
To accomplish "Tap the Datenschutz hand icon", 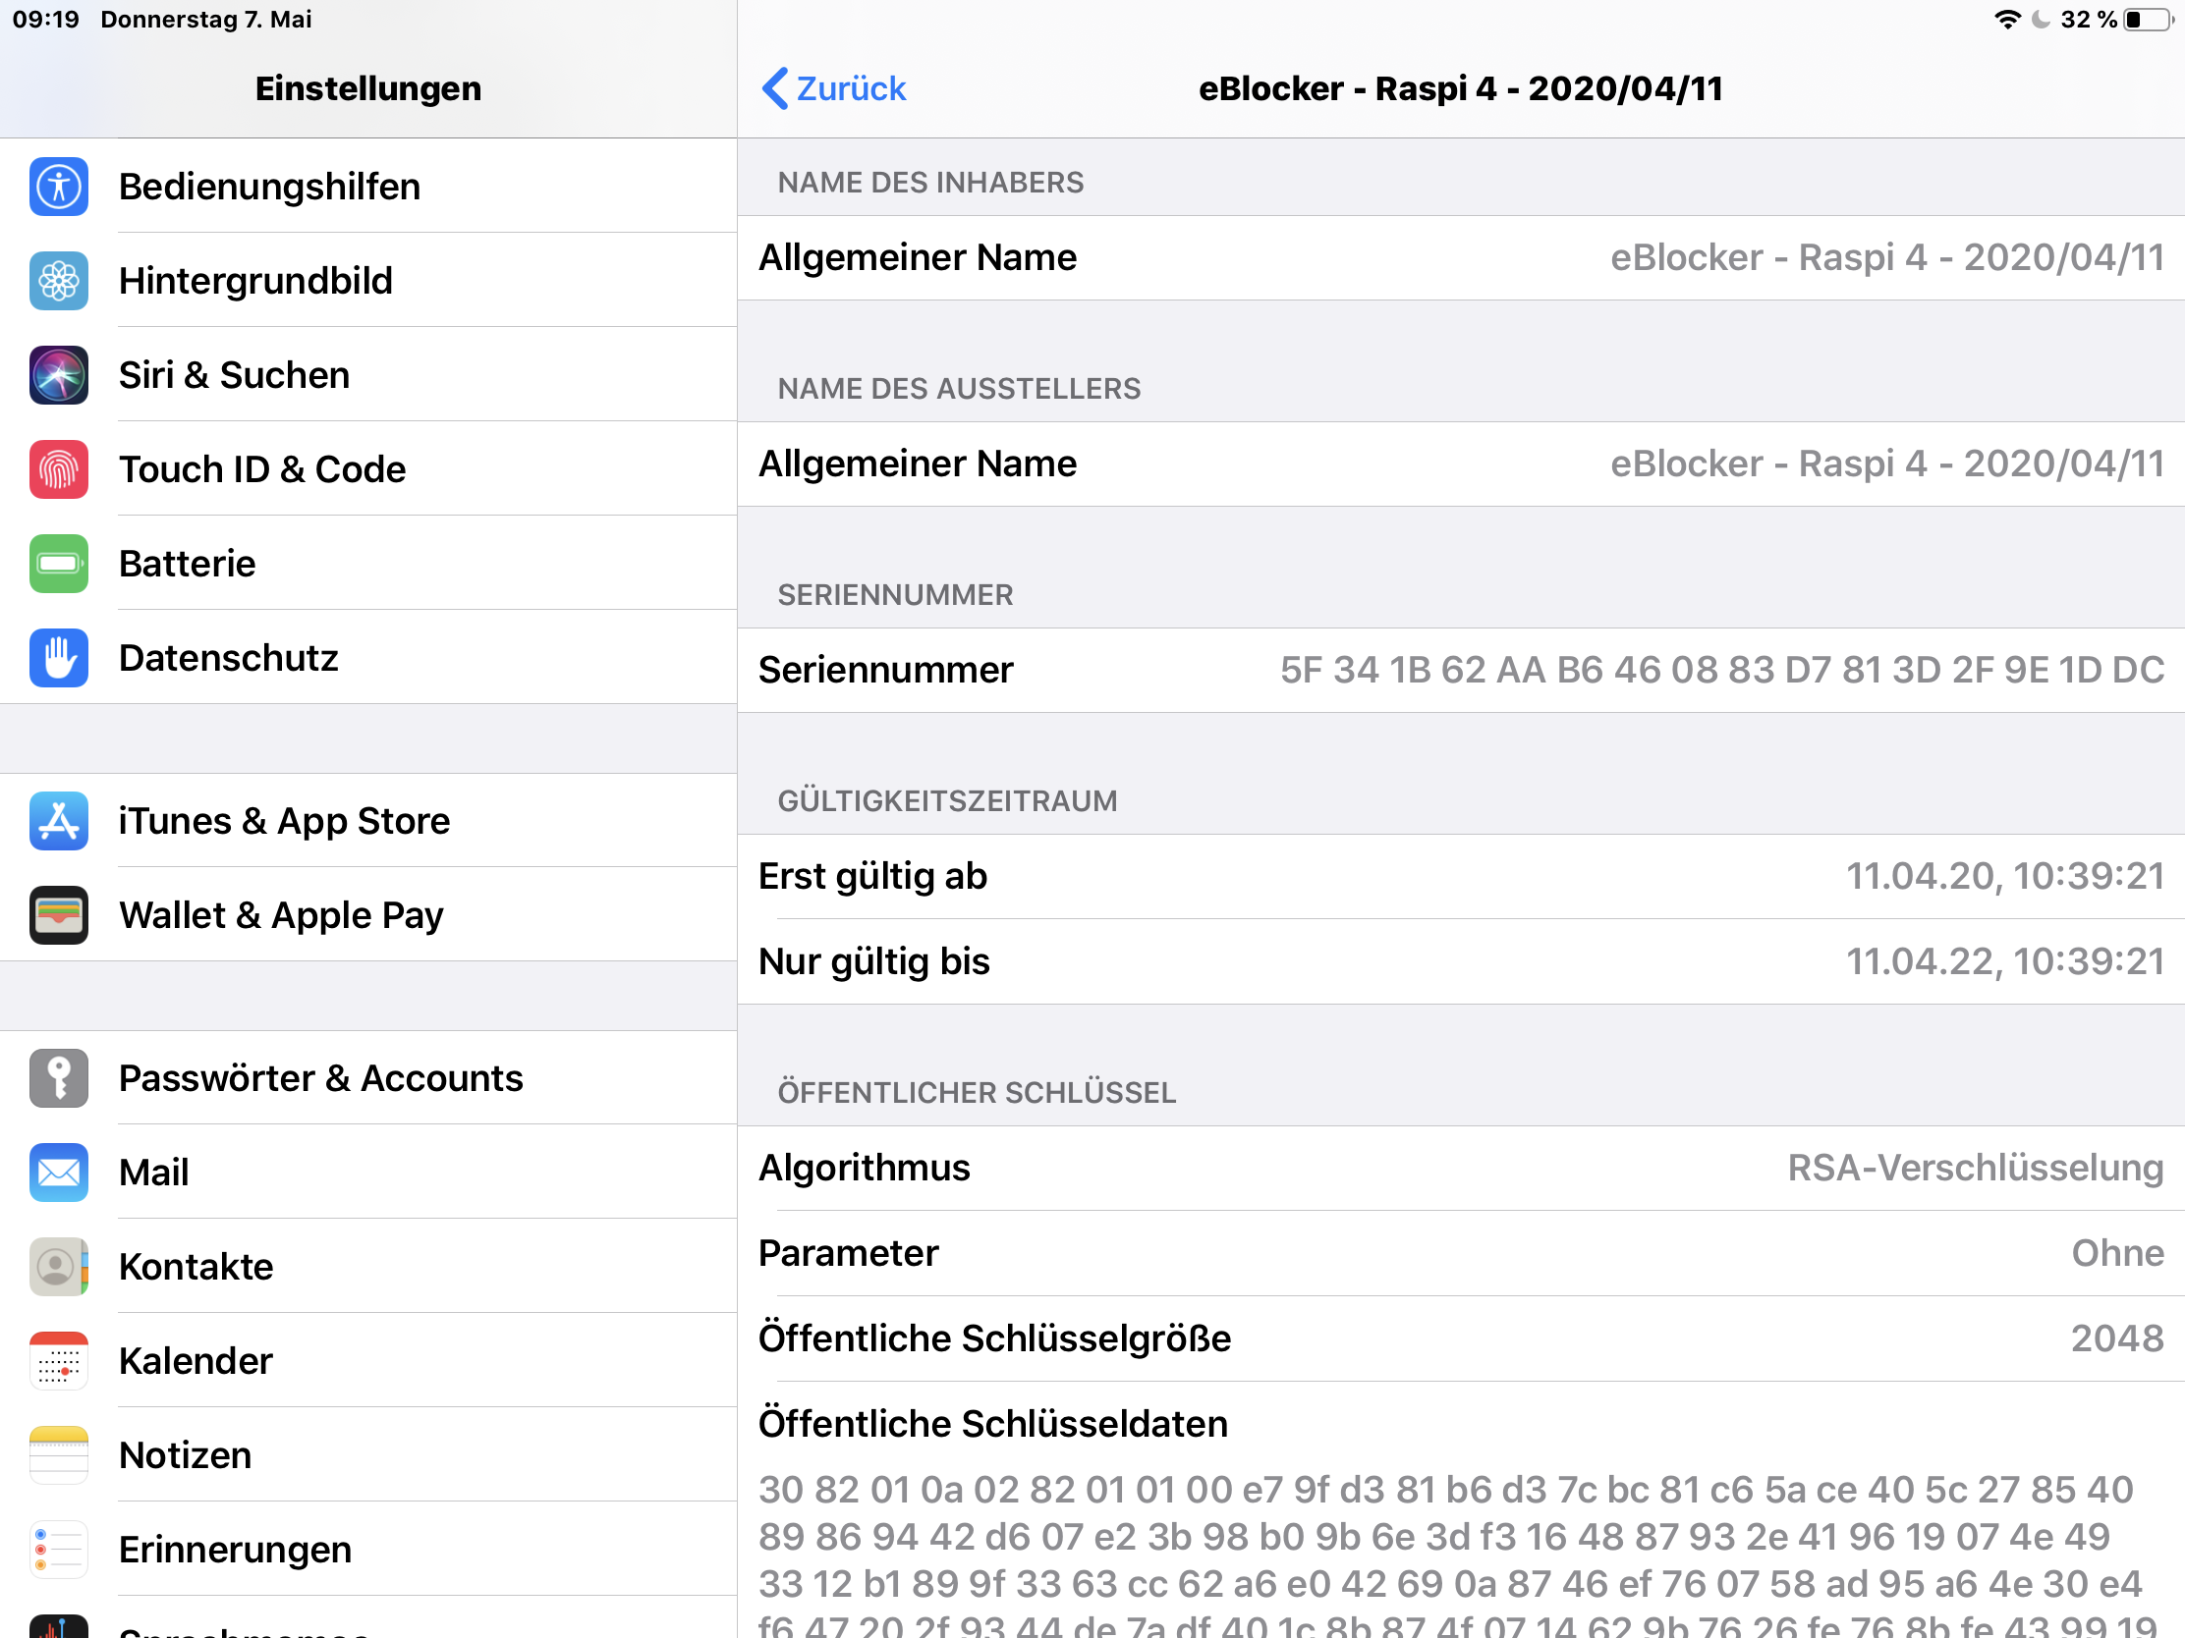I will [x=58, y=658].
